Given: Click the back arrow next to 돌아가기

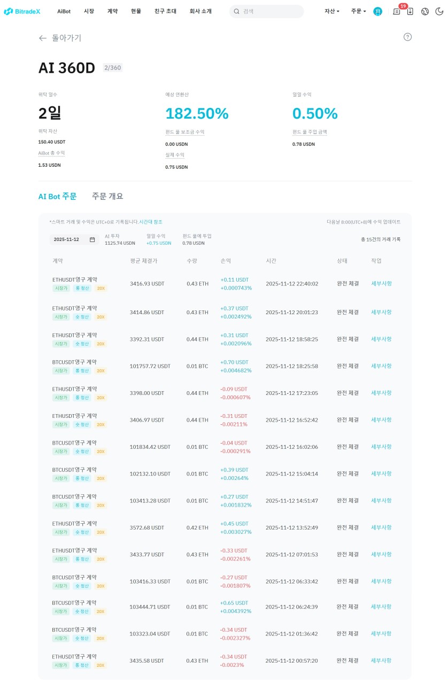Looking at the screenshot, I should 43,38.
